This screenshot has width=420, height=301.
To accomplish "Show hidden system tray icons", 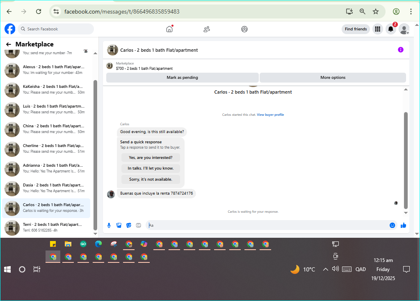I will (325, 269).
